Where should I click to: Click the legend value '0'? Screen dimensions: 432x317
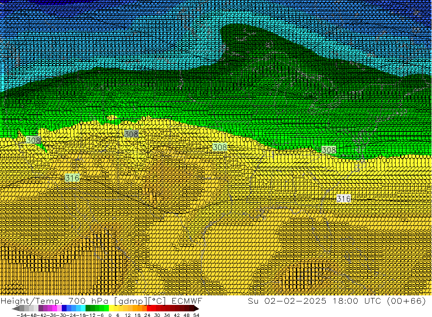click(110, 315)
